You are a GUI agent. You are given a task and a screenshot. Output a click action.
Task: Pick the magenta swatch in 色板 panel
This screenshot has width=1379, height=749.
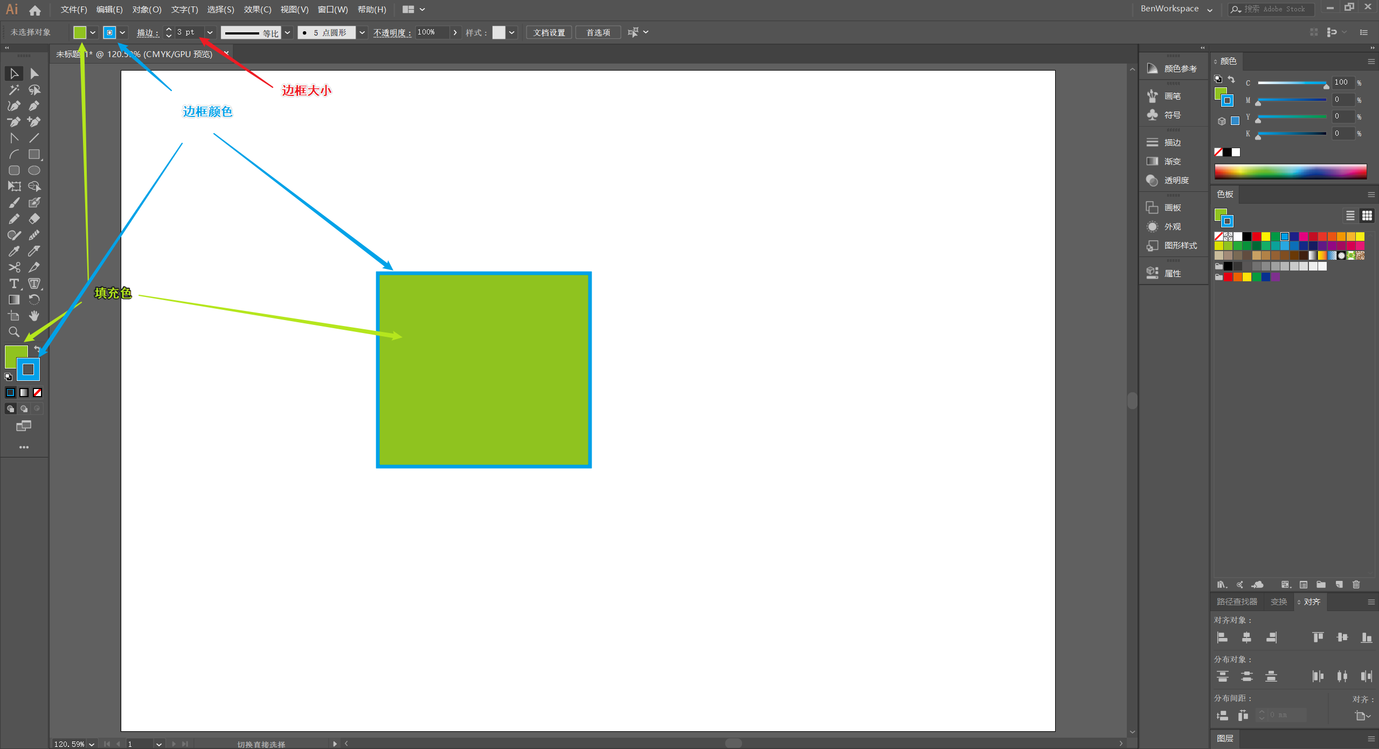(1304, 237)
